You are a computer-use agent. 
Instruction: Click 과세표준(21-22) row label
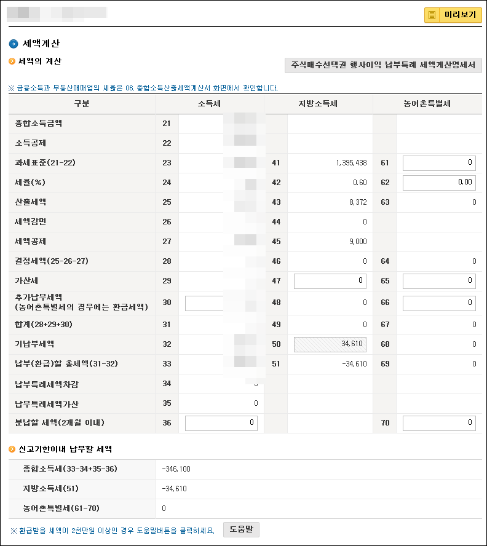tap(45, 162)
